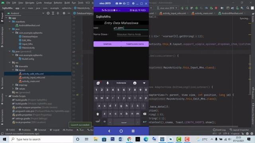Viewport: 255px width, 143px height.
Task: Hide the project panel with minus icon
Action: pos(69,13)
